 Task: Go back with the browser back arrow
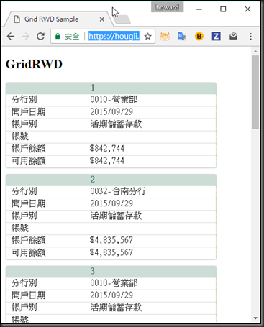pos(11,37)
